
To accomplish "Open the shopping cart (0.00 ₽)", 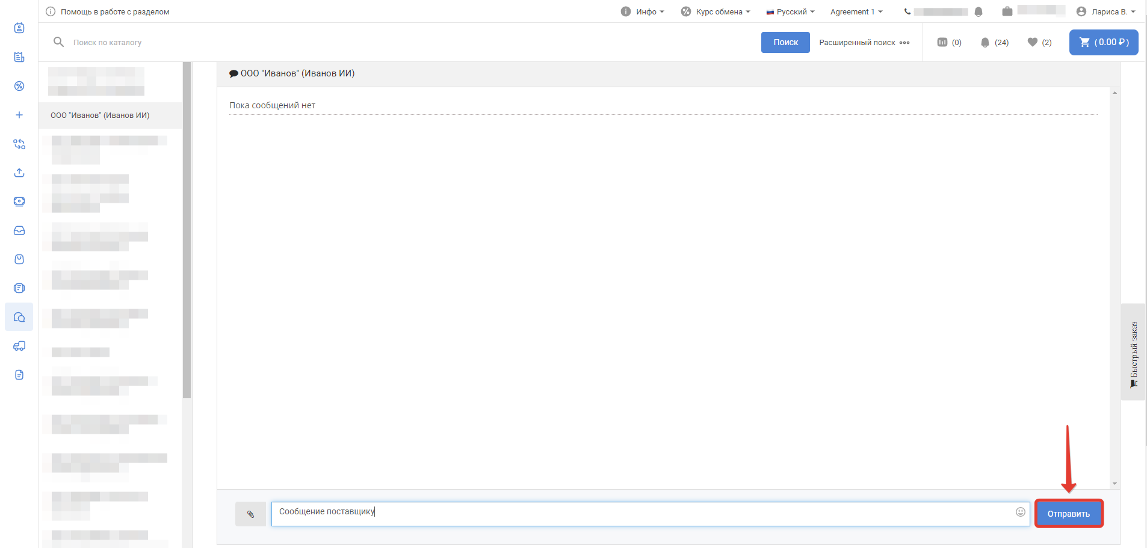I will pyautogui.click(x=1103, y=42).
